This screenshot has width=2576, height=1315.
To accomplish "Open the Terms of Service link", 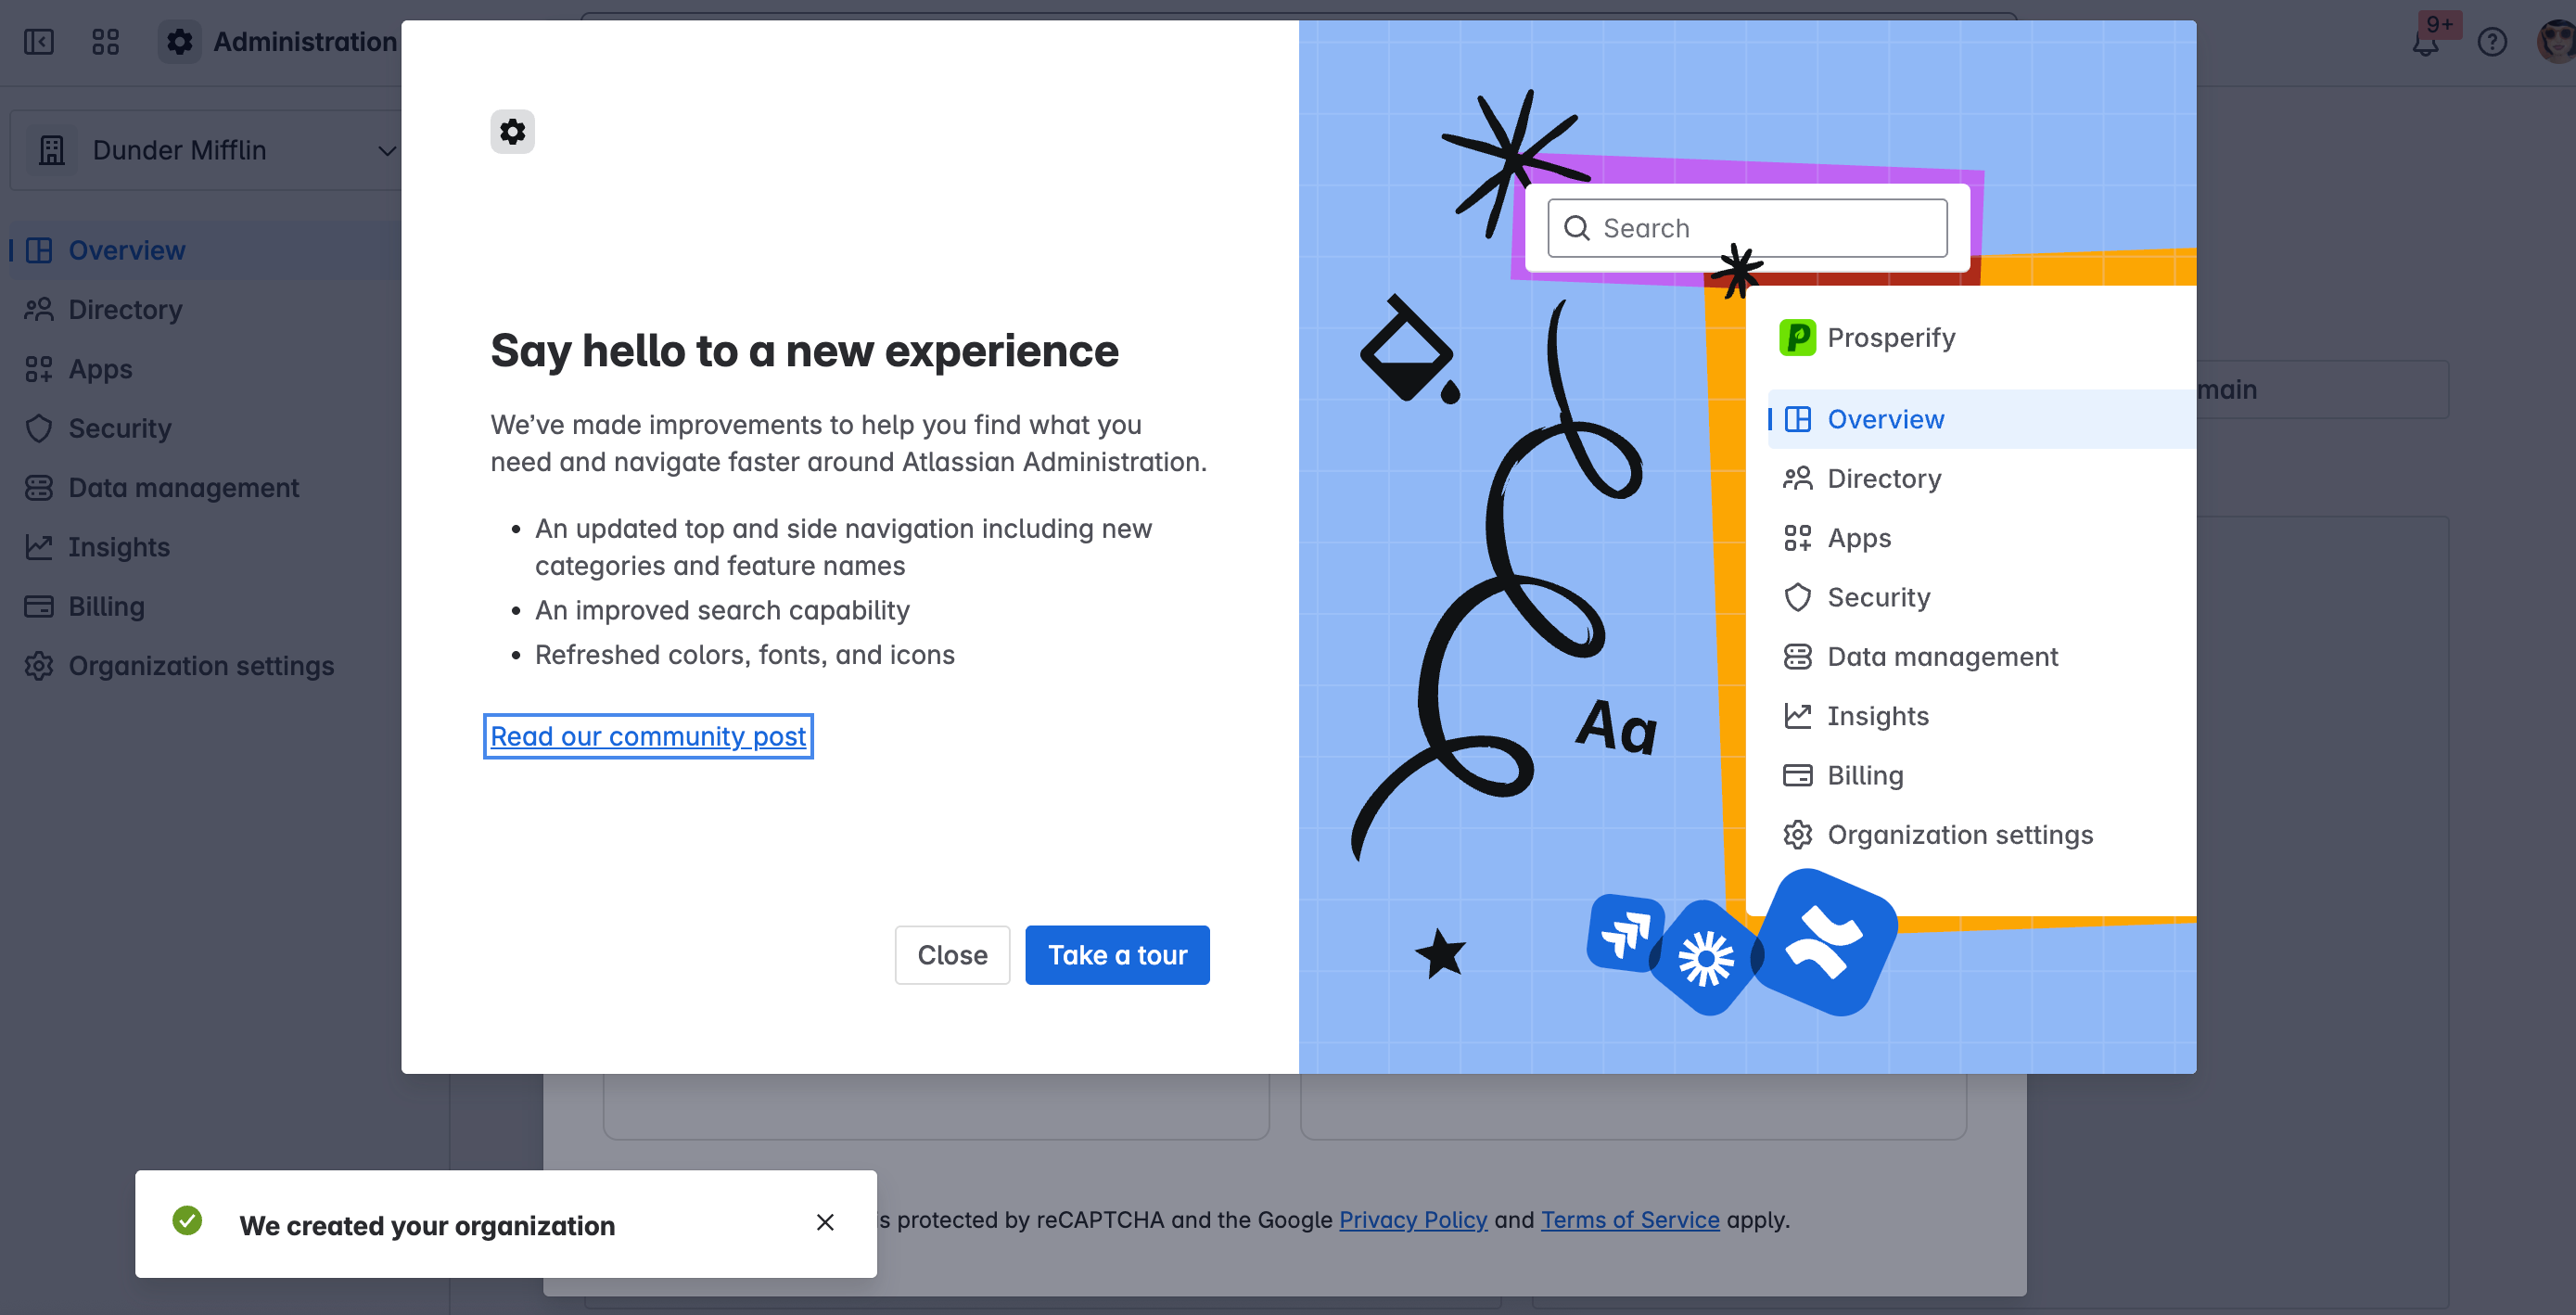I will pos(1630,1220).
